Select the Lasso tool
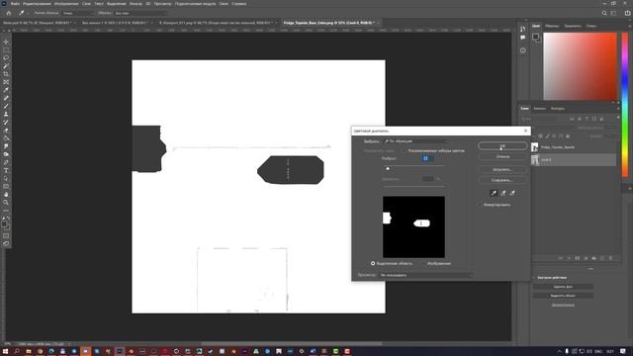633x356 pixels. [x=6, y=58]
